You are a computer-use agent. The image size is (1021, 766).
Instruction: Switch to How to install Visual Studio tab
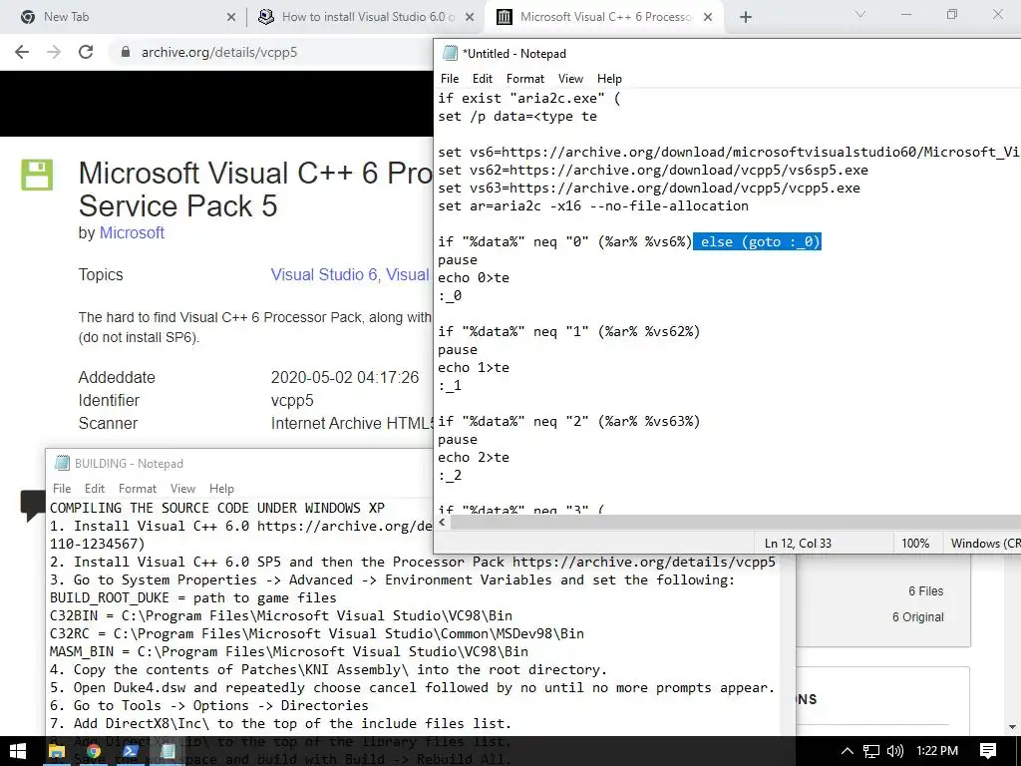point(368,17)
